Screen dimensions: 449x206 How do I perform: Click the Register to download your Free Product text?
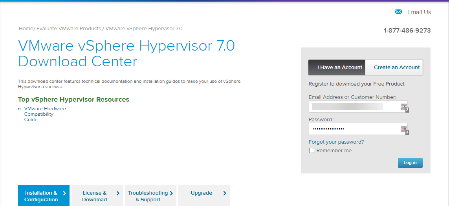pyautogui.click(x=357, y=84)
